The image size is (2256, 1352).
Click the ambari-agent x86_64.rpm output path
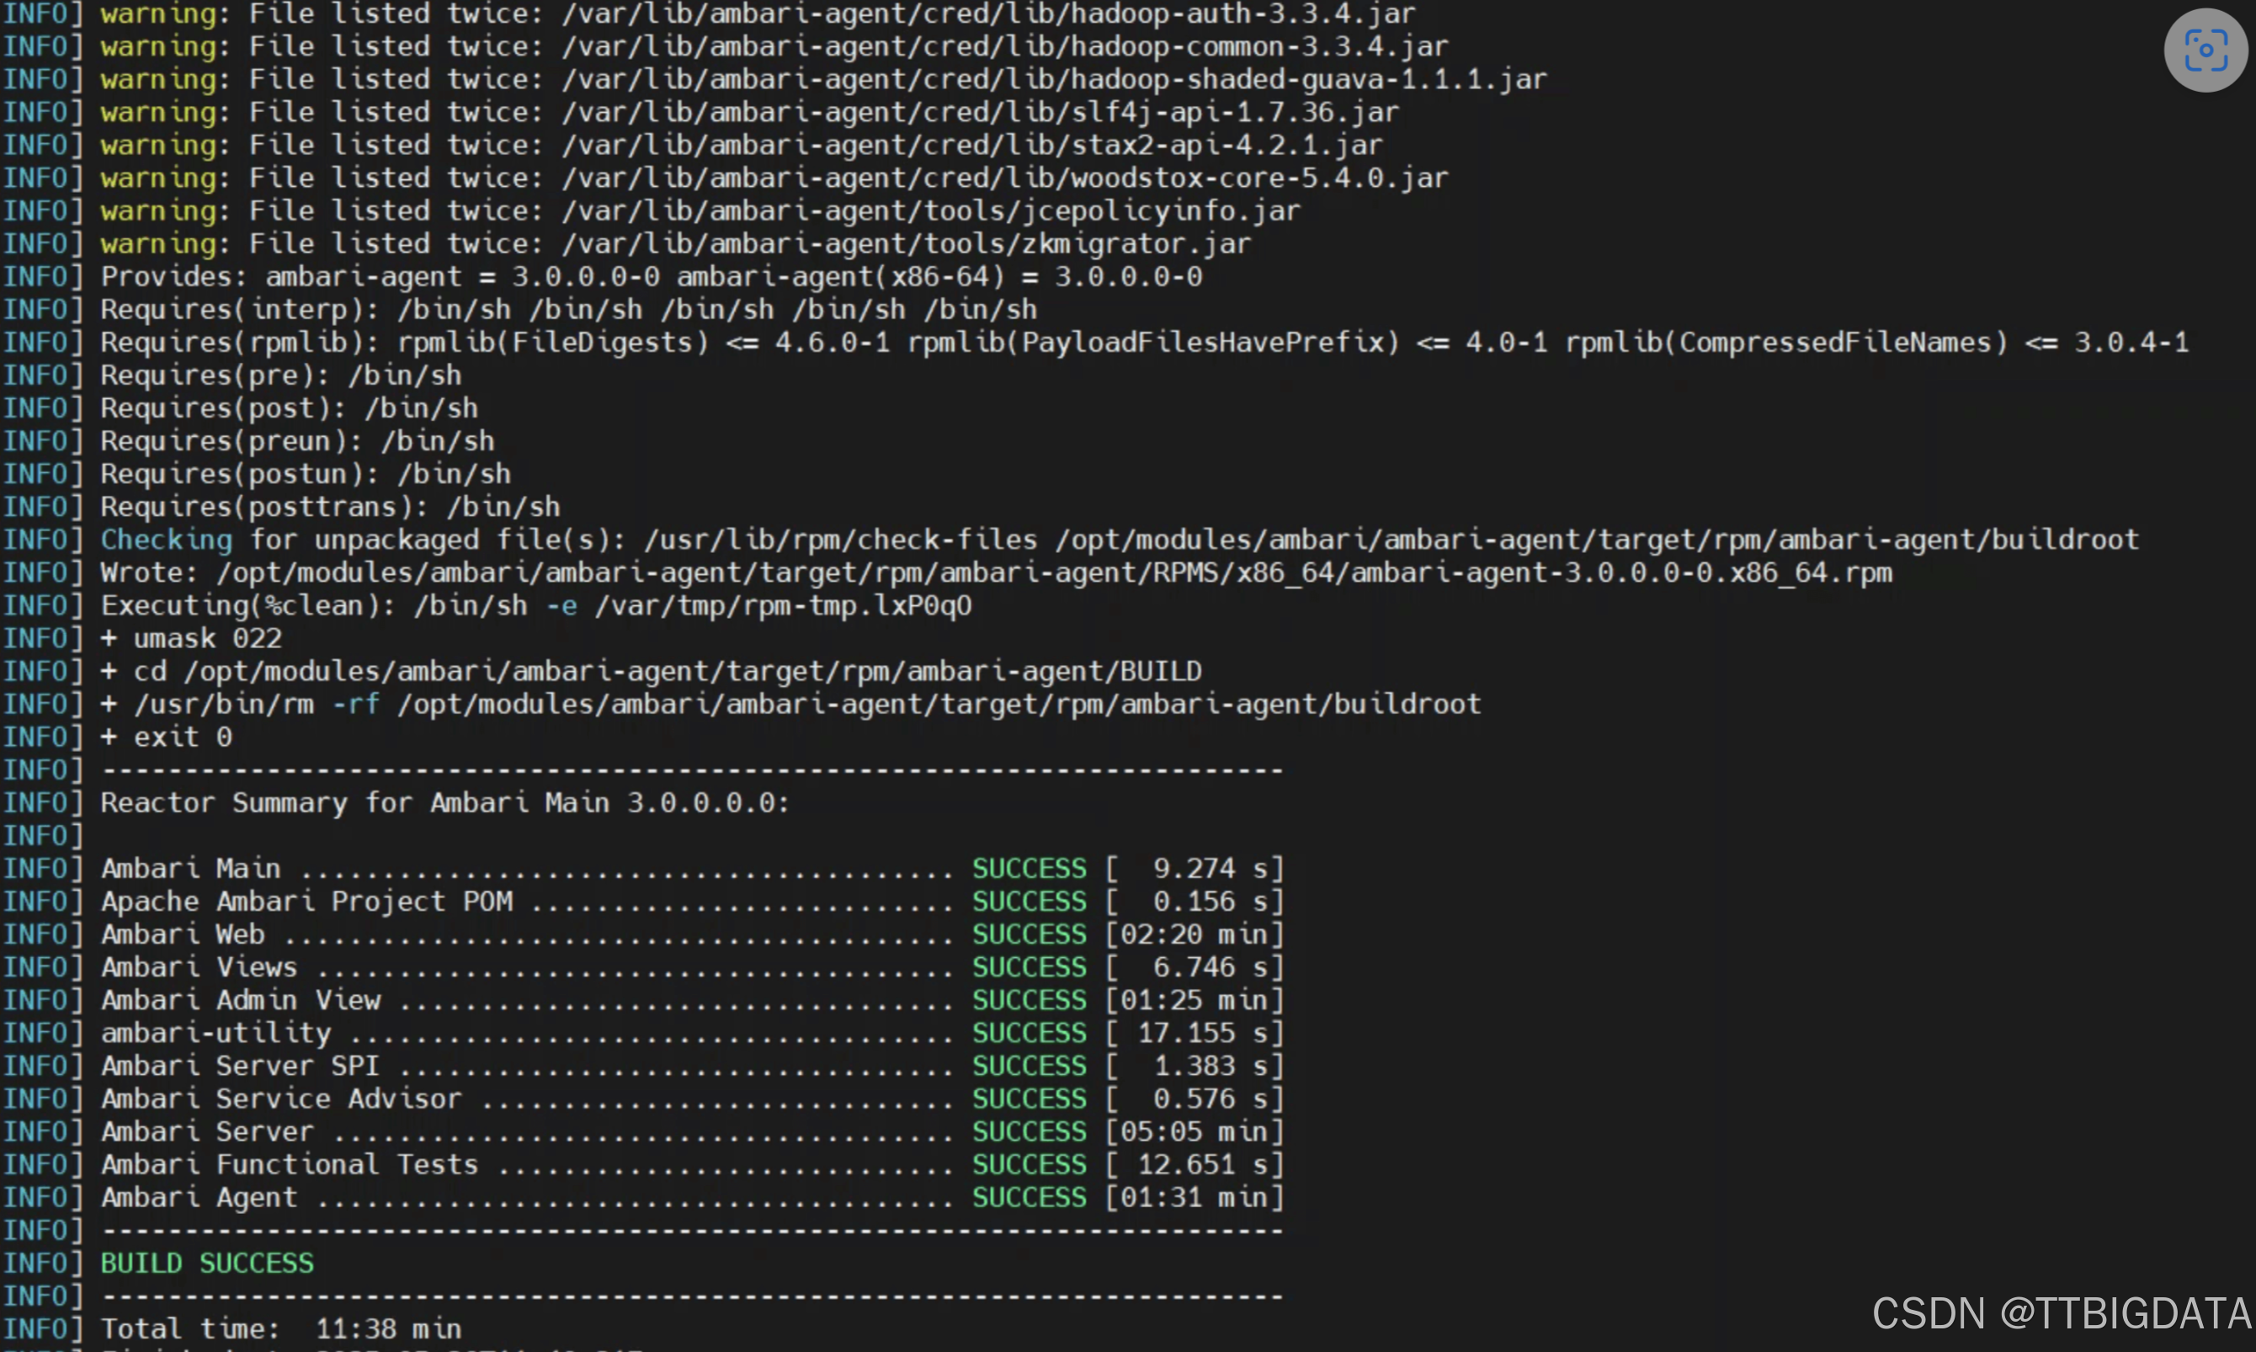coord(1054,572)
